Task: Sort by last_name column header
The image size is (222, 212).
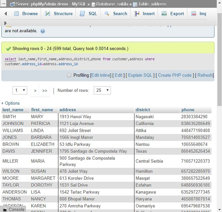Action: pyautogui.click(x=13, y=110)
